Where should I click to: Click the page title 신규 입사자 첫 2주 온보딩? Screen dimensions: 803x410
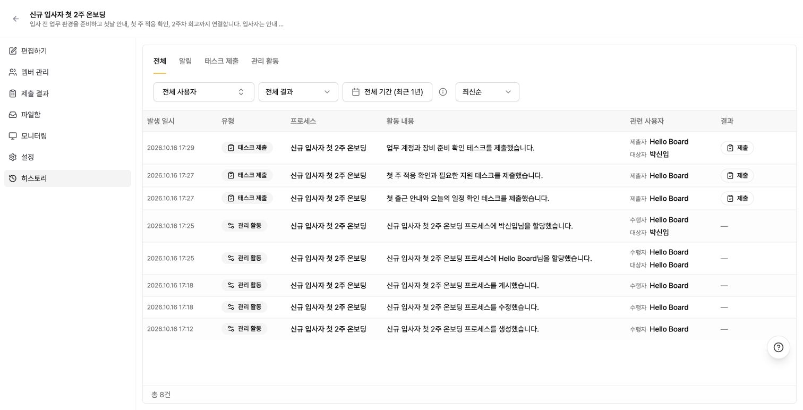(x=67, y=14)
